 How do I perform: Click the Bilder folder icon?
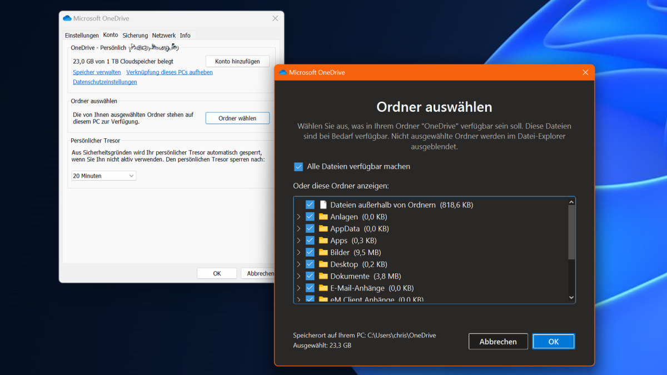(x=323, y=252)
